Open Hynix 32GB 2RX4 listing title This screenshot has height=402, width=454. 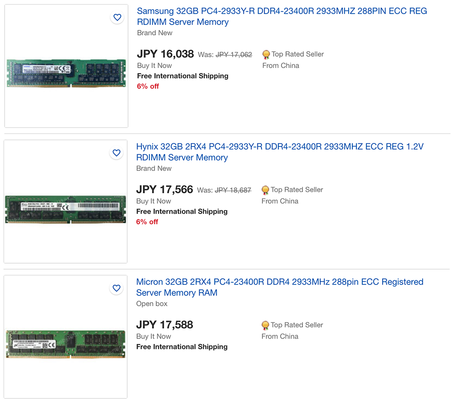pyautogui.click(x=279, y=152)
